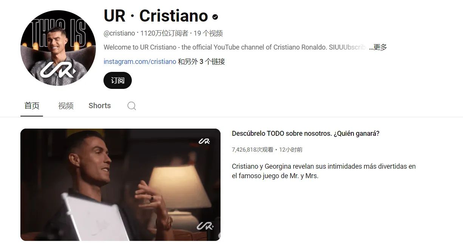Open the instagram.com/cristiano link
The width and height of the screenshot is (463, 250).
click(140, 62)
